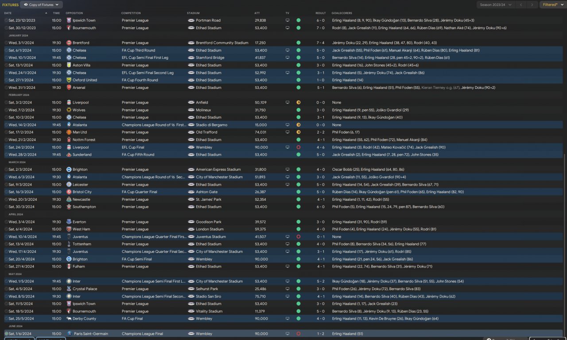This screenshot has height=340, width=567.
Task: Open the Oxford United team link
Action: [x=85, y=80]
